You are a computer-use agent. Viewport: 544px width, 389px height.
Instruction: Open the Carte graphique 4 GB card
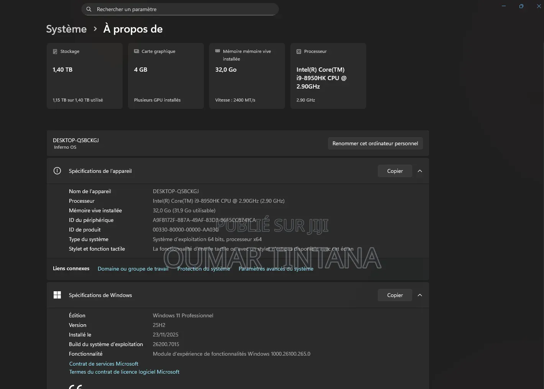(x=166, y=76)
